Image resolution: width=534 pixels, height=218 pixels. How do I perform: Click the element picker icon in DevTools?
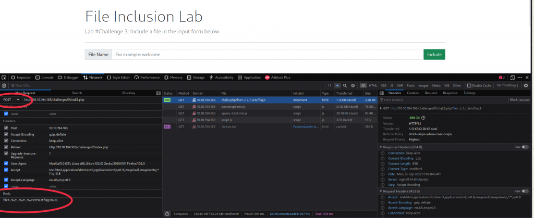pyautogui.click(x=4, y=78)
